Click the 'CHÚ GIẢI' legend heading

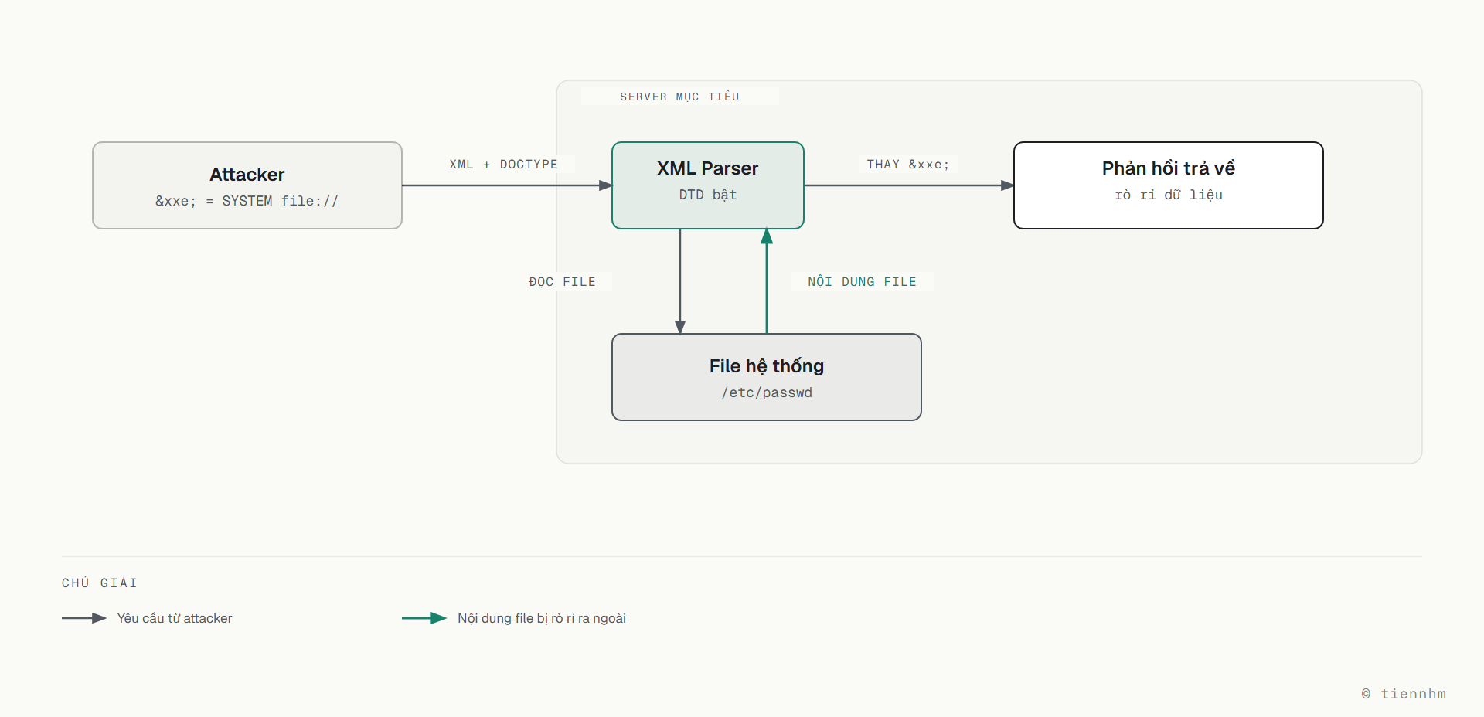100,583
